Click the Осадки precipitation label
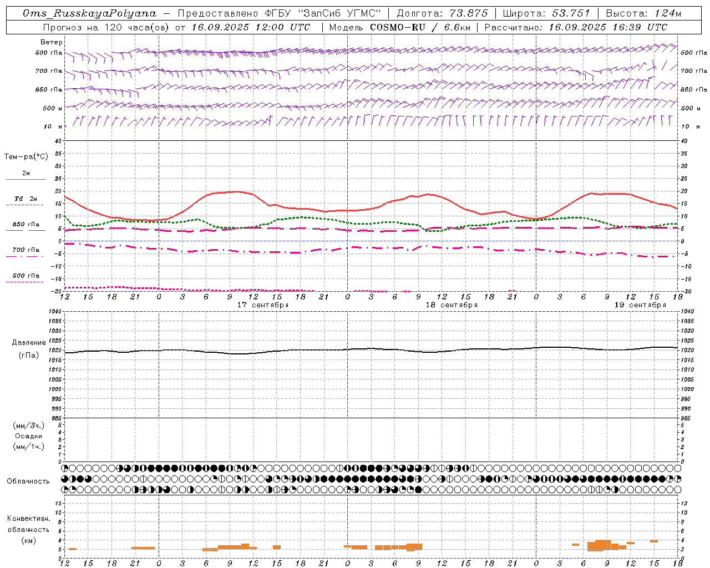This screenshot has width=710, height=568. tap(29, 436)
